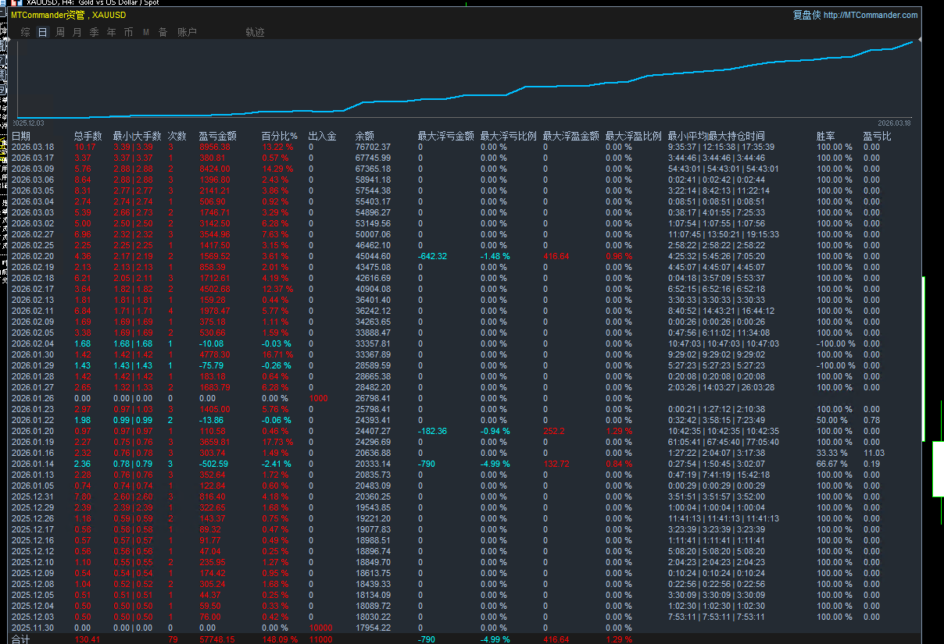The image size is (944, 644).
Task: Click the 盈亏金额 column header
Action: 217,136
